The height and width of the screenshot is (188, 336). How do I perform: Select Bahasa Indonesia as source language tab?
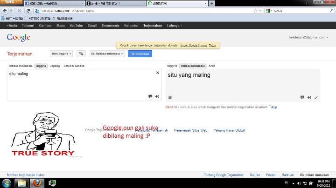tap(21, 66)
